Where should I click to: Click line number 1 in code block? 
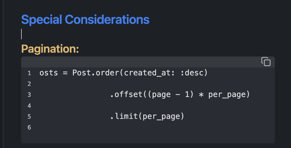click(29, 73)
